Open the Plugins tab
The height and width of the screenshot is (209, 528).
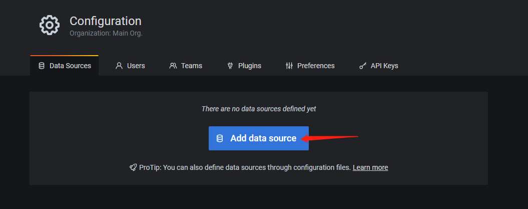pos(244,66)
